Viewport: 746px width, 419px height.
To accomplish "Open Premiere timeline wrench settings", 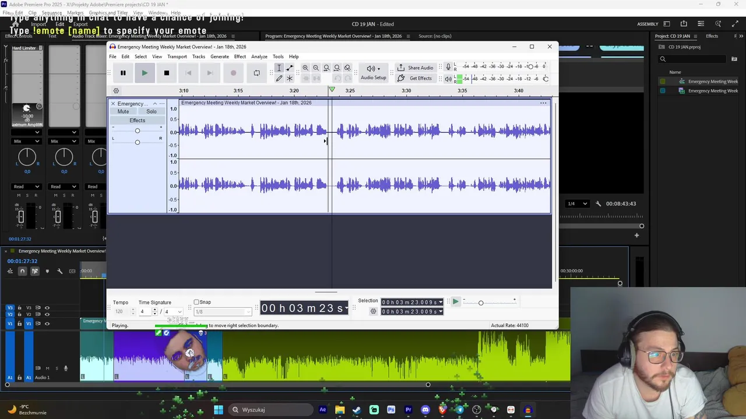I will tap(59, 271).
